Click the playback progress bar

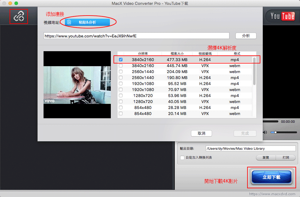(x=271, y=122)
